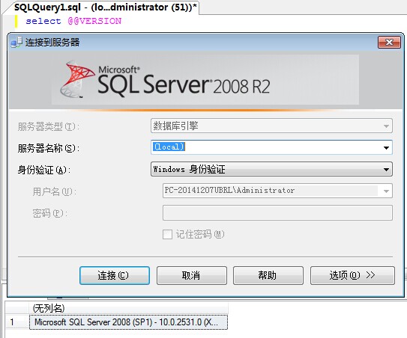This screenshot has width=407, height=338.
Task: Click the 帮助 button
Action: (268, 275)
